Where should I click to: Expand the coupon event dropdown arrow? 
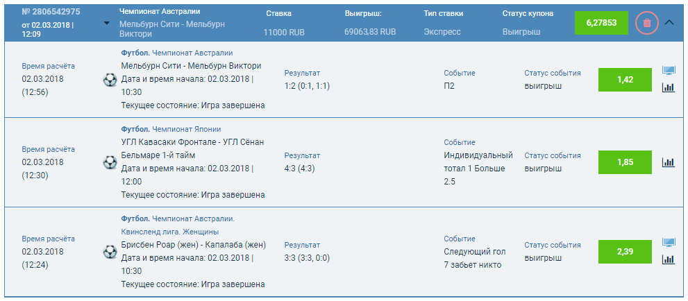106,23
